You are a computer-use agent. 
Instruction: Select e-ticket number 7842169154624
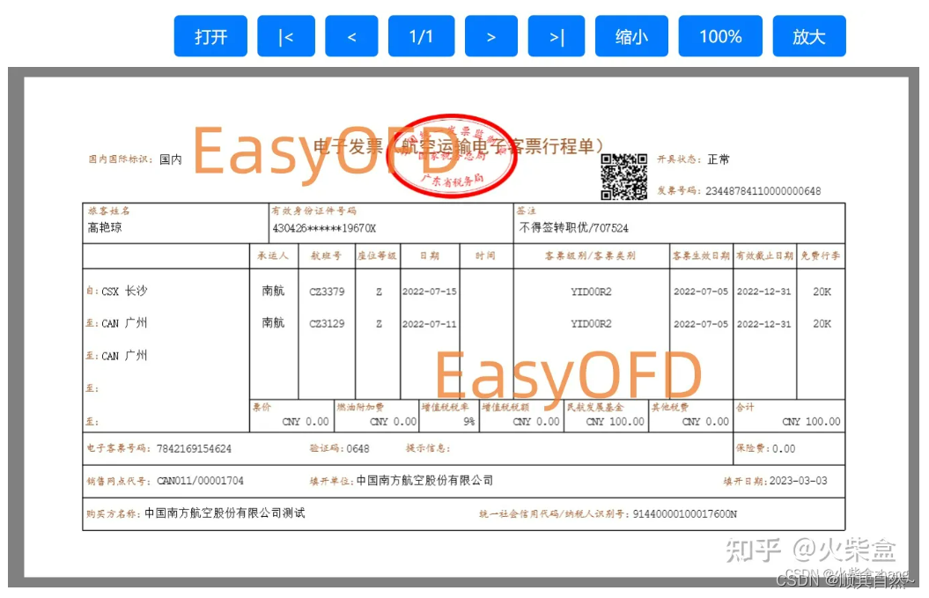194,448
